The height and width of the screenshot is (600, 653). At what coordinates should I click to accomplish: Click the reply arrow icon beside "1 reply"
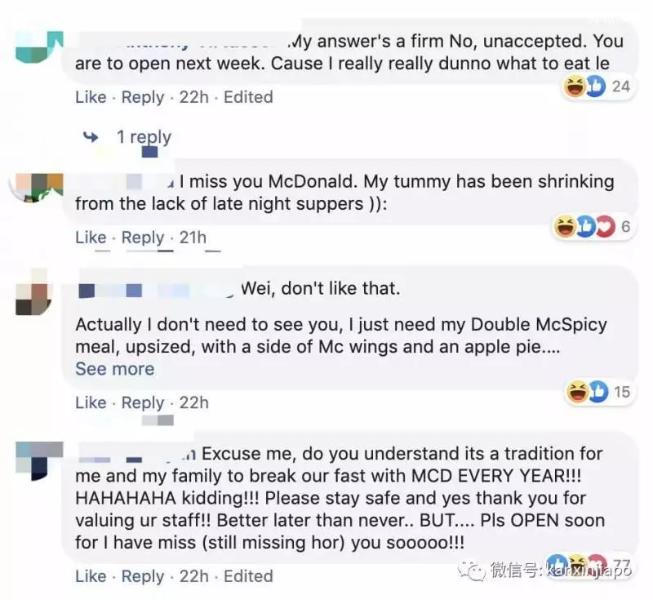click(91, 136)
